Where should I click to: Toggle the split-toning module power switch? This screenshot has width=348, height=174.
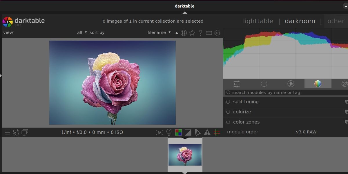point(229,102)
